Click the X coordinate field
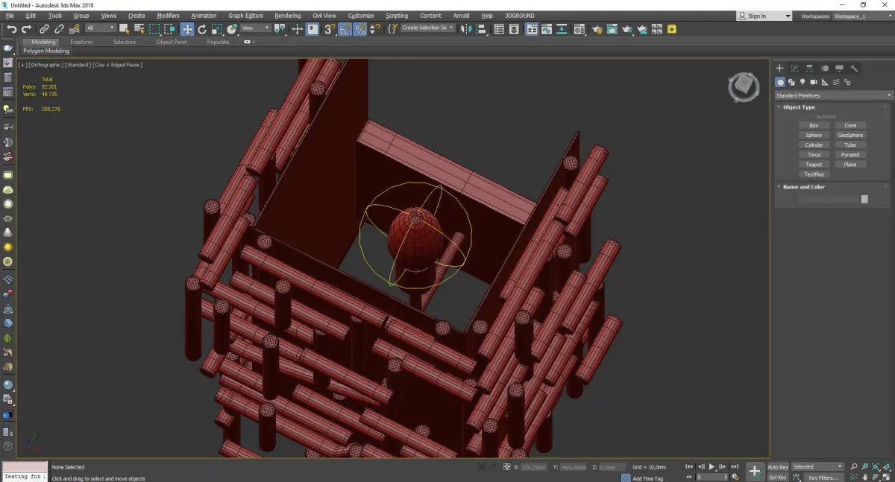895x482 pixels. point(534,467)
